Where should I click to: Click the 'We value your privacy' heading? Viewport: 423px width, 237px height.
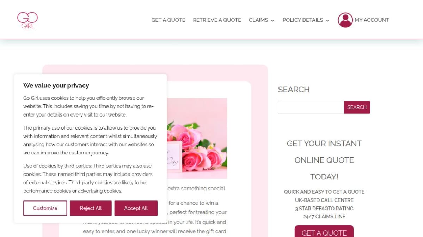tap(56, 85)
